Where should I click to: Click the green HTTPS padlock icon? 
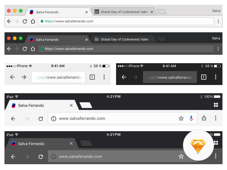click(42, 21)
